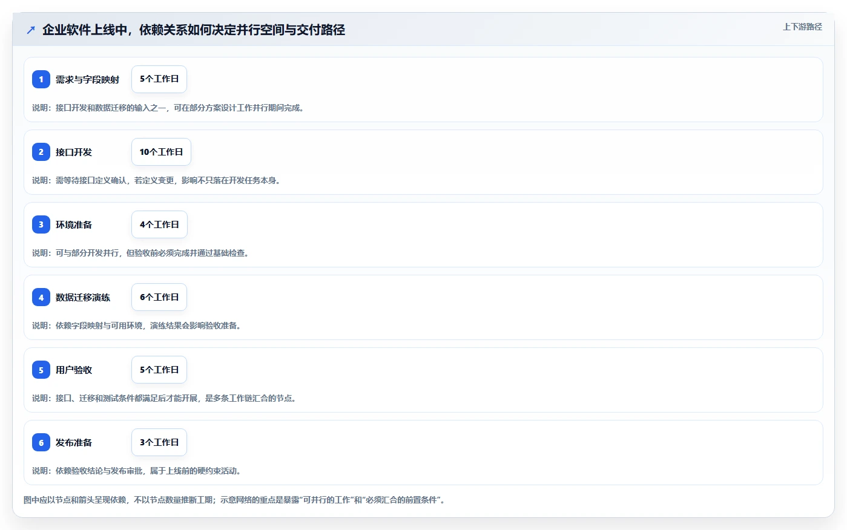Select step badge 5 for 用户验收
The image size is (847, 530).
click(41, 370)
